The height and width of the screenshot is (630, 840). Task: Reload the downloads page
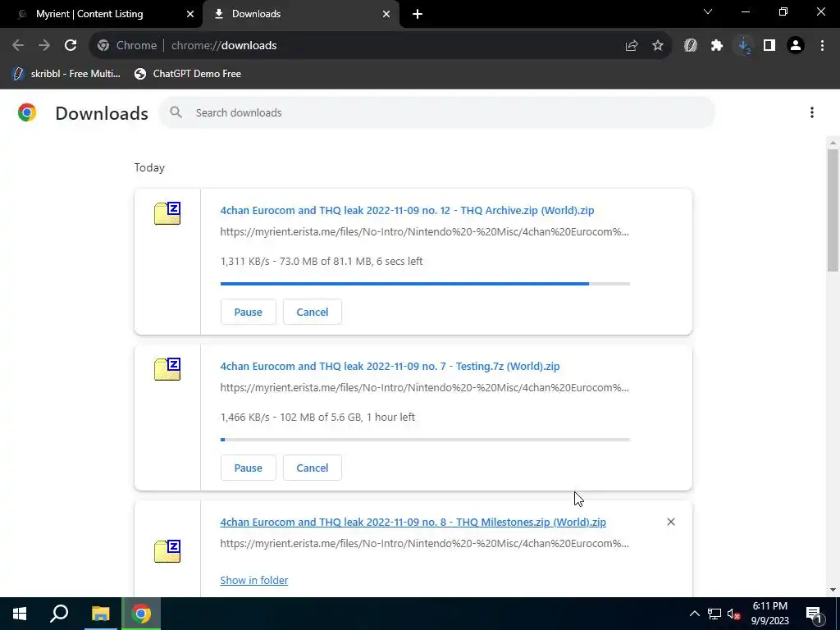point(71,46)
